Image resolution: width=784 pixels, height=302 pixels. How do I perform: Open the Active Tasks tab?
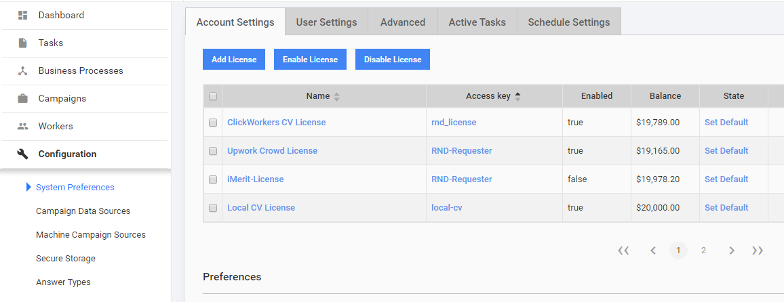coord(477,22)
